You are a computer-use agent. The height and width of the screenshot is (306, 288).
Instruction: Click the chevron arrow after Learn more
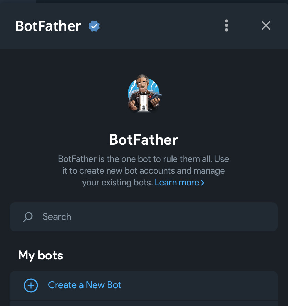(x=203, y=183)
